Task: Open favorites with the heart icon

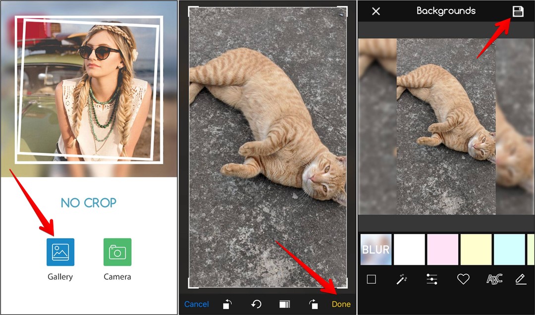Action: [463, 279]
